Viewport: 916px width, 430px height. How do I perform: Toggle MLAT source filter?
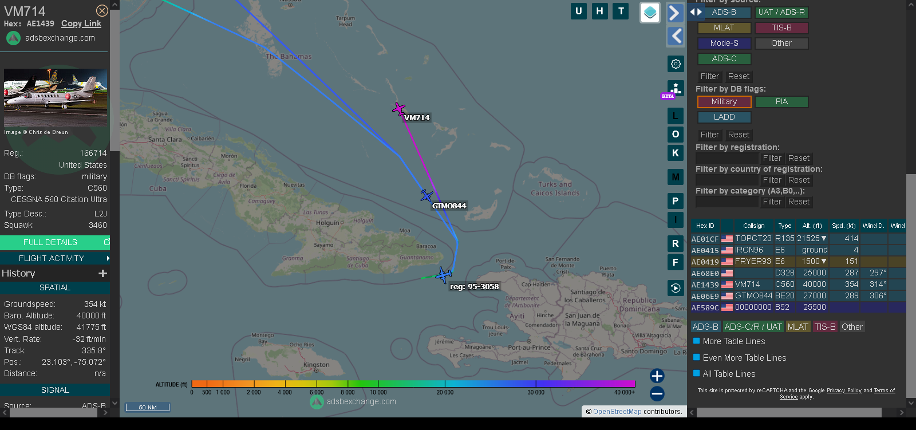coord(724,27)
